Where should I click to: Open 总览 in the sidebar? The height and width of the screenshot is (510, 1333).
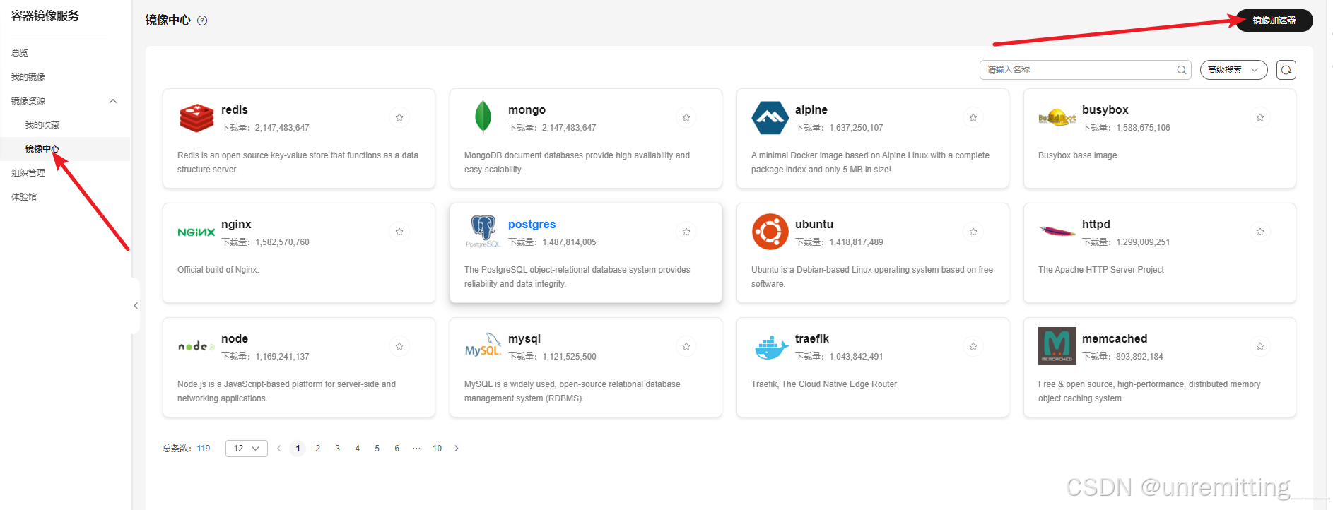coord(20,53)
